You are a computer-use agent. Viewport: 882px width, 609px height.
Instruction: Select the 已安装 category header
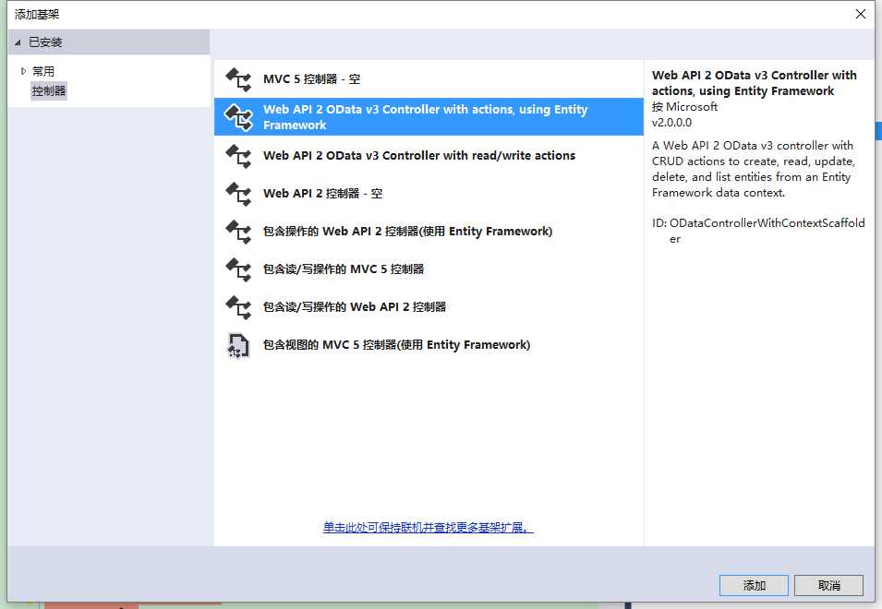(x=109, y=42)
